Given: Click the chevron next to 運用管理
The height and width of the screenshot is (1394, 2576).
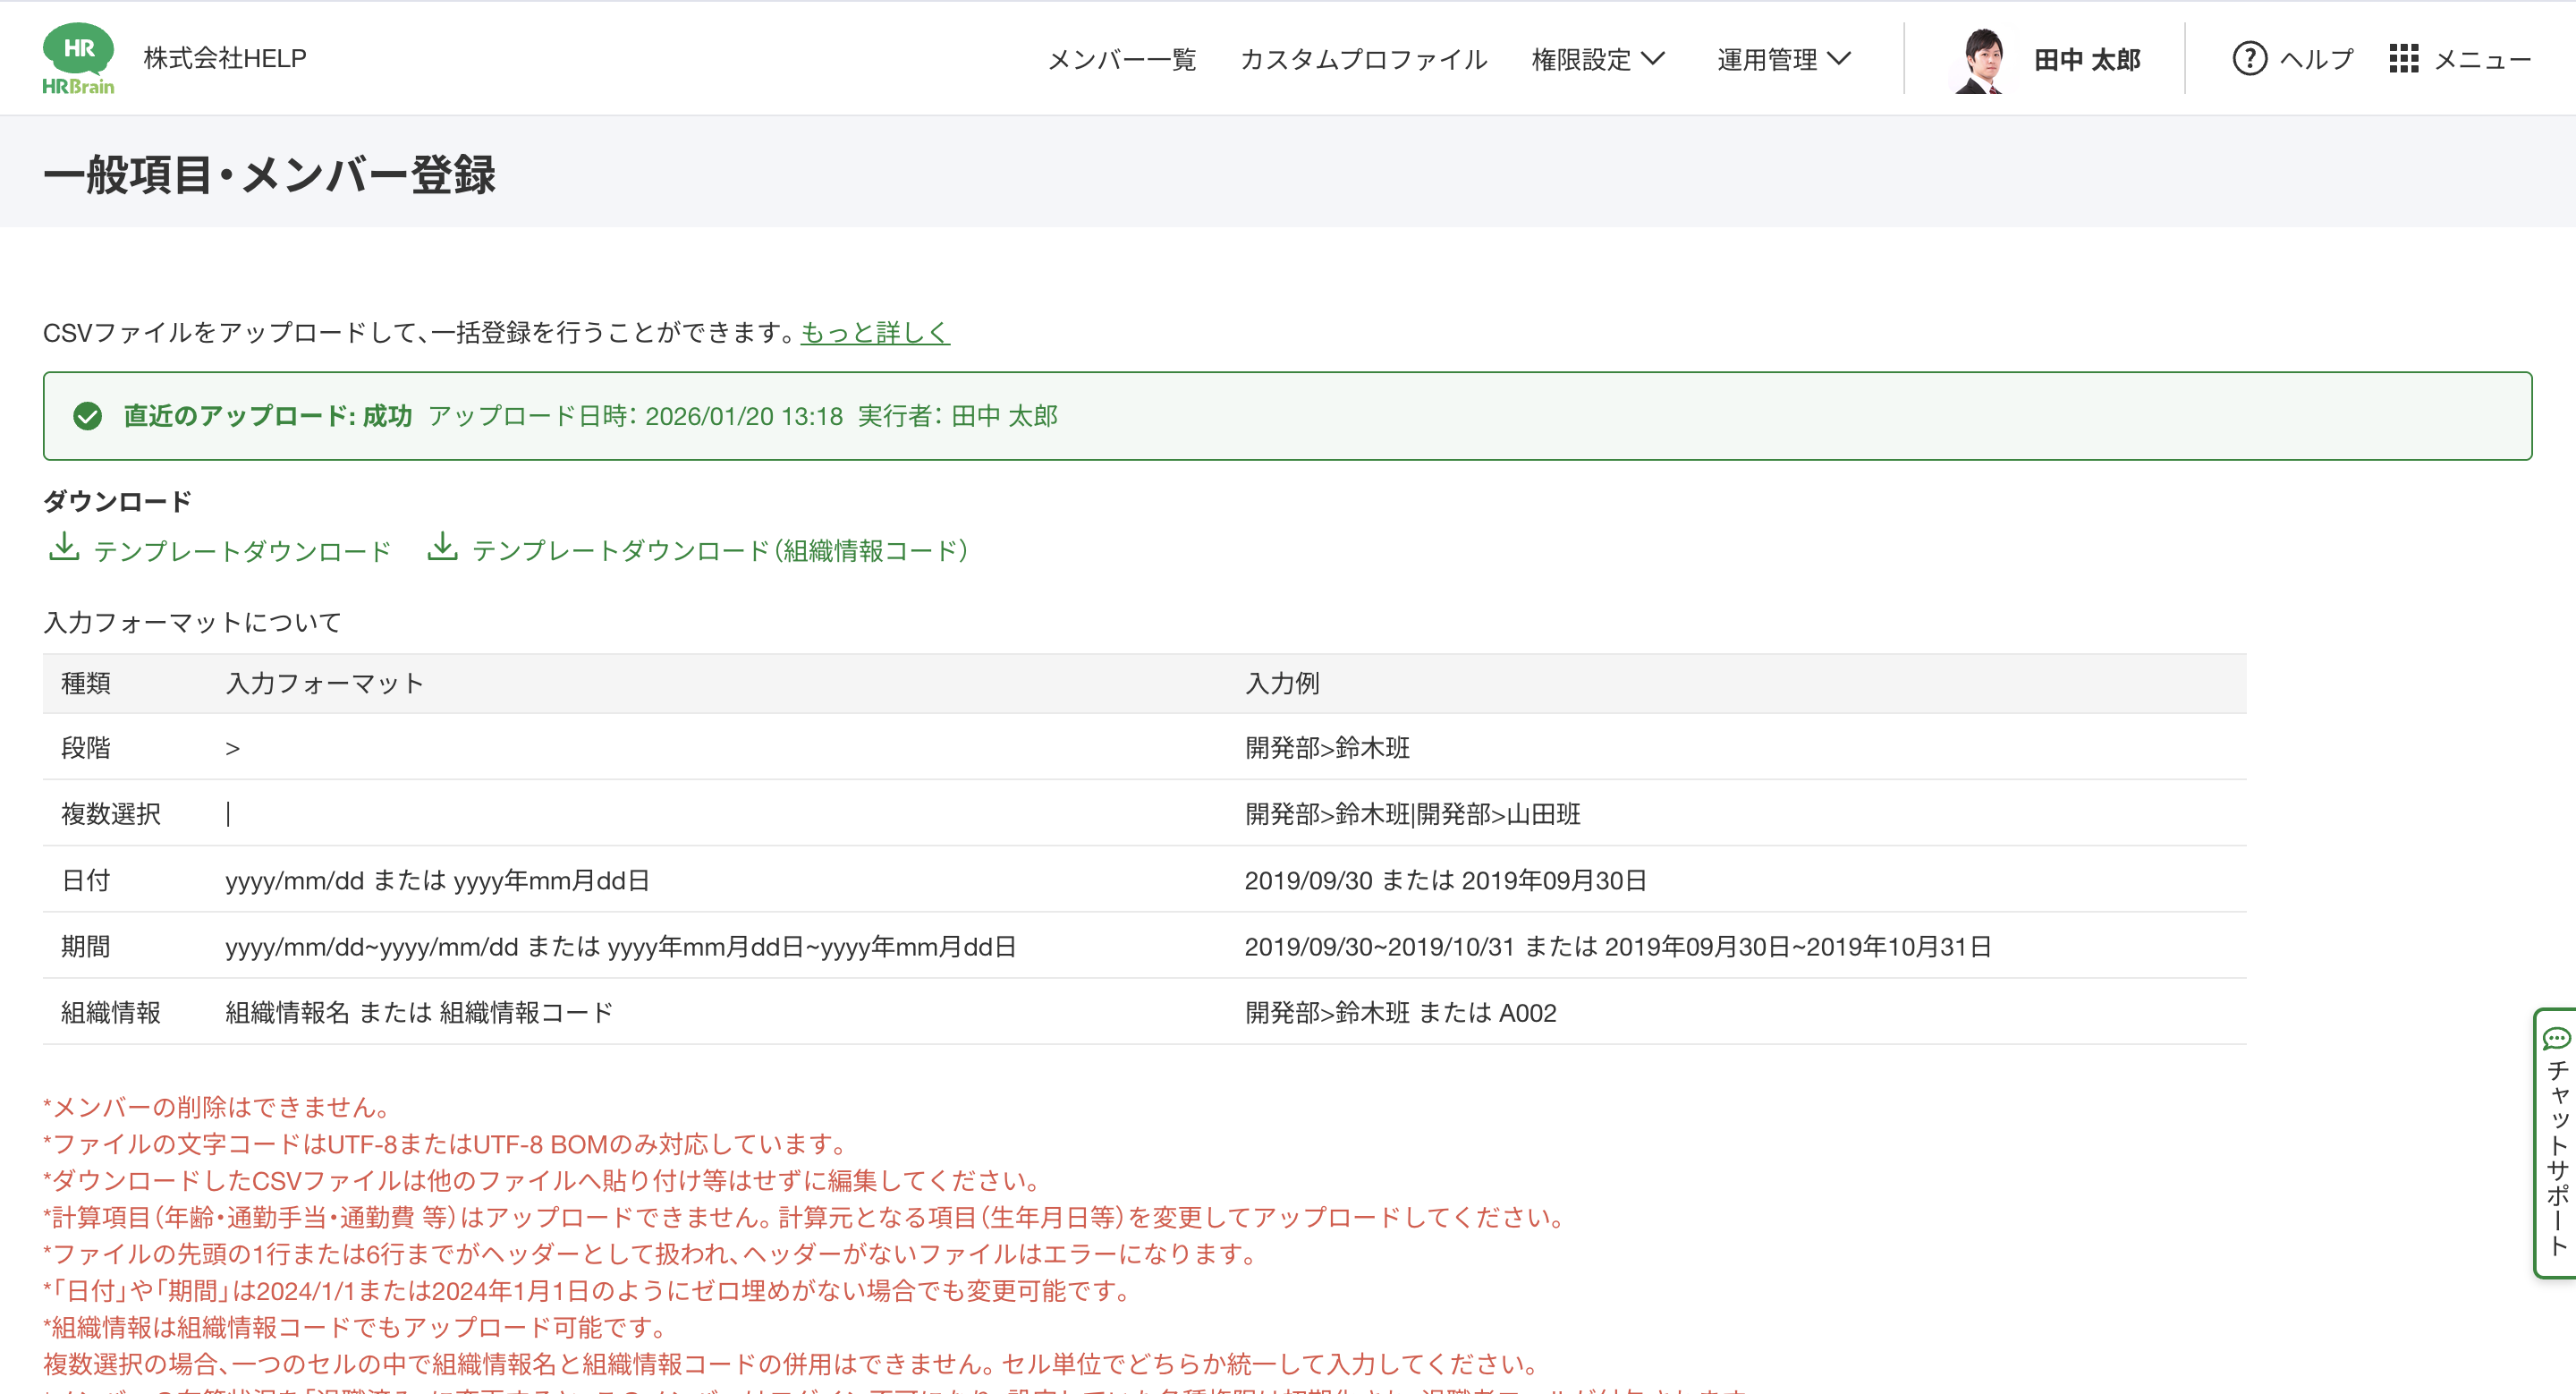Looking at the screenshot, I should click(1839, 59).
